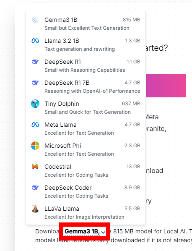Image resolution: width=192 pixels, height=251 pixels.
Task: Click the 8.9 GB size for DeepSeek Coder
Action: [132, 188]
